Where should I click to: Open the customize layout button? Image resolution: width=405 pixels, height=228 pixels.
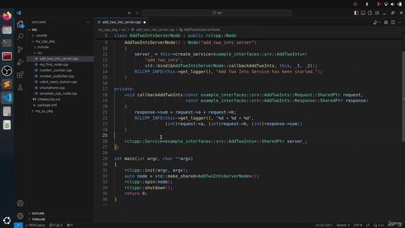377,13
